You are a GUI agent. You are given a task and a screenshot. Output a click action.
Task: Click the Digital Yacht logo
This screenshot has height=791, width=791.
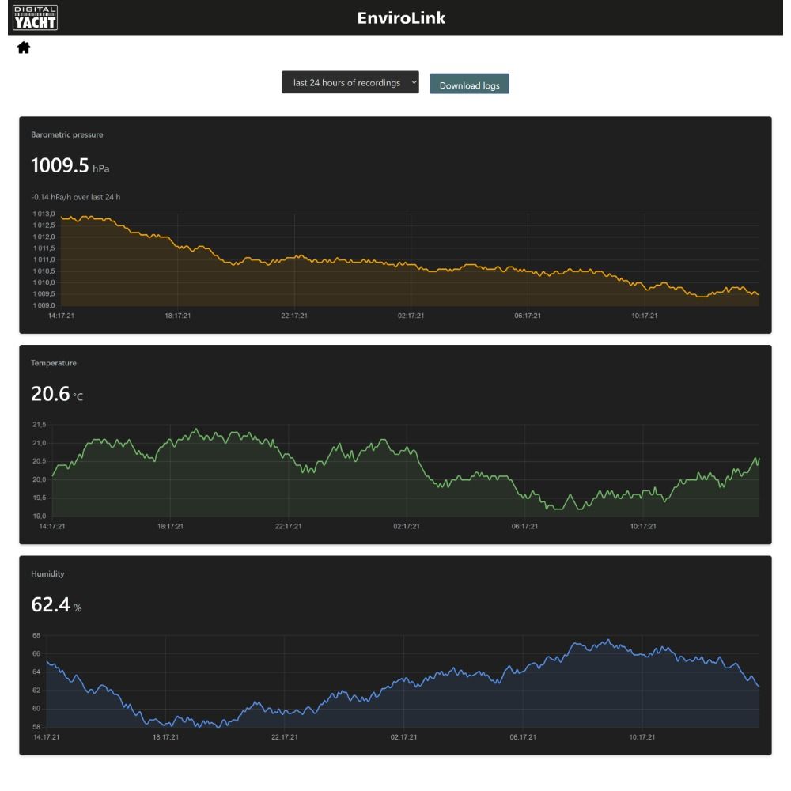point(35,17)
